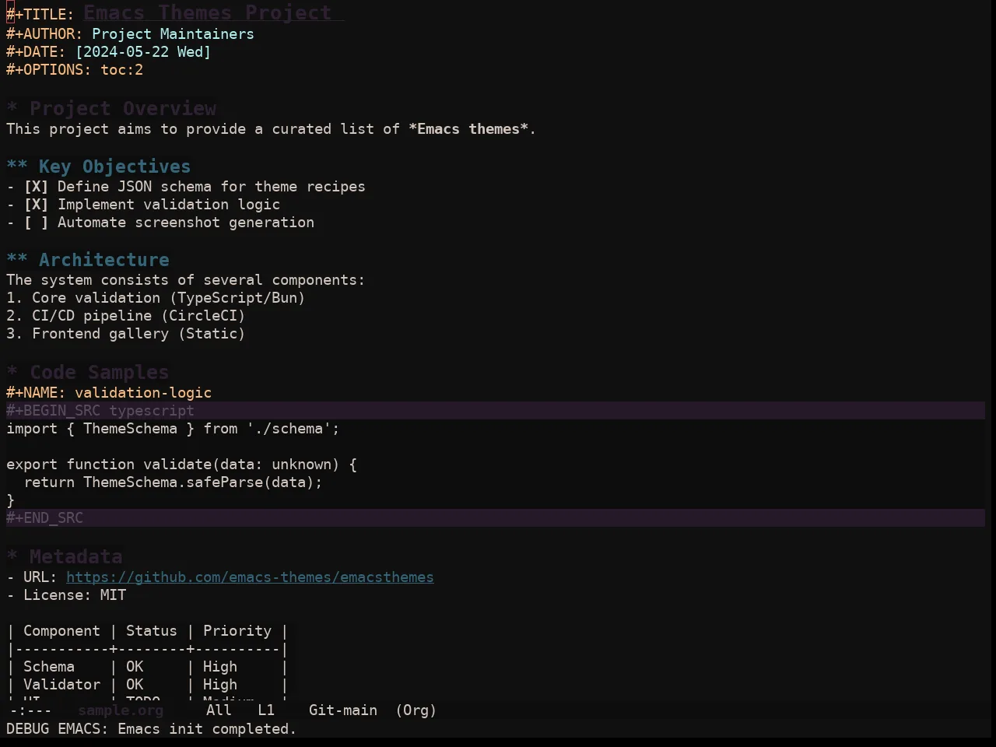Click the (Org) major mode indicator
The width and height of the screenshot is (996, 747).
[416, 710]
